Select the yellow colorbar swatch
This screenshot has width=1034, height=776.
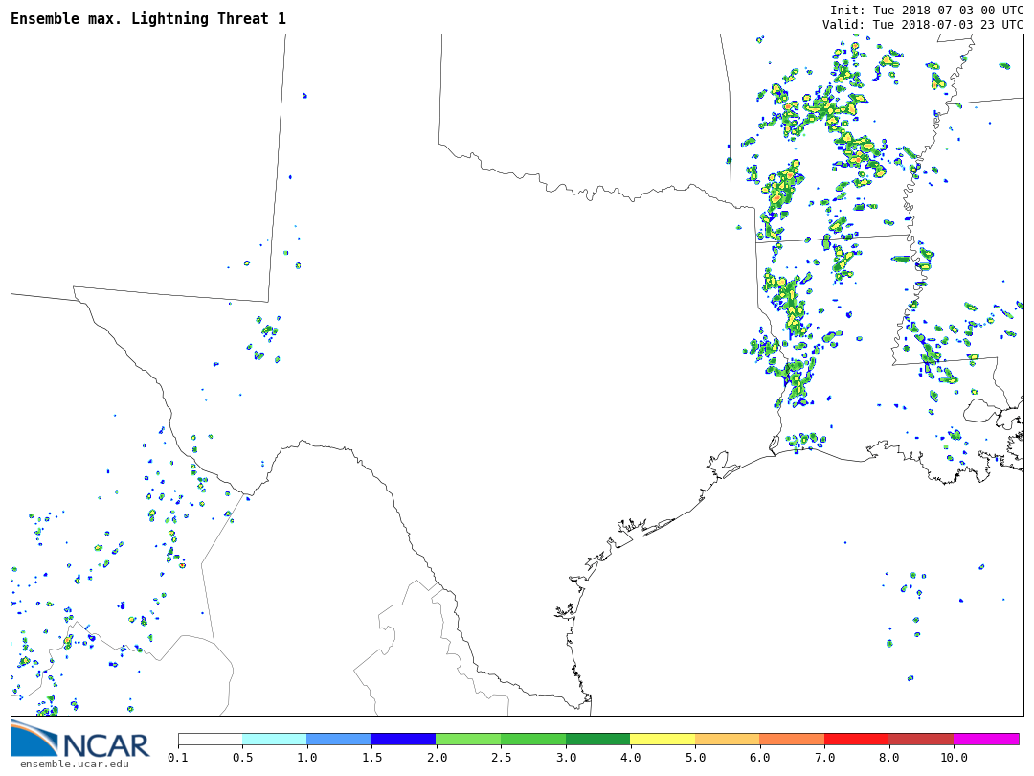(x=663, y=739)
